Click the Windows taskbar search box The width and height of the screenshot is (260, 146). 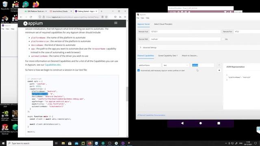tap(30, 143)
